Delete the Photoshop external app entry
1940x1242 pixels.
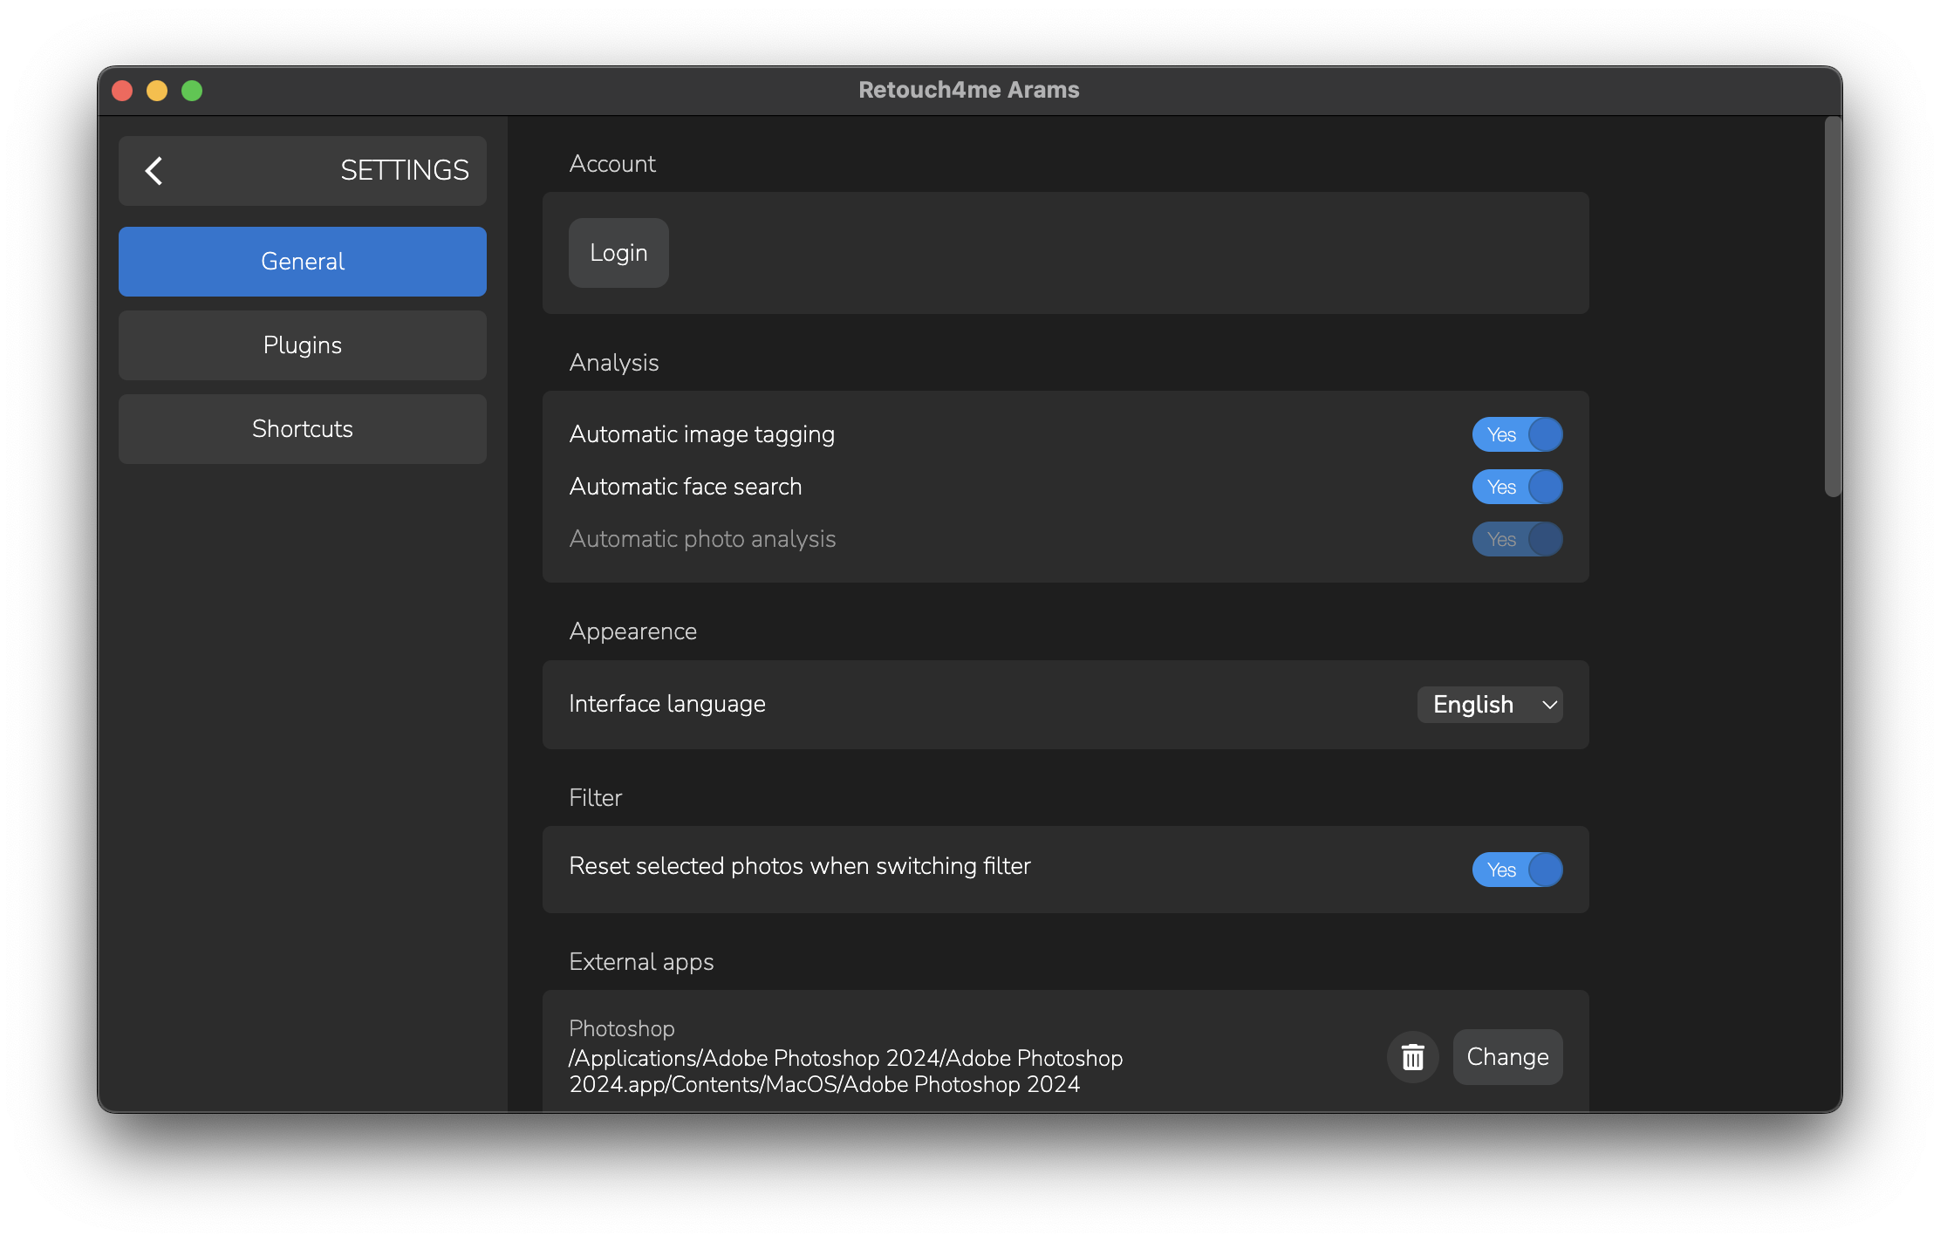[x=1412, y=1057]
